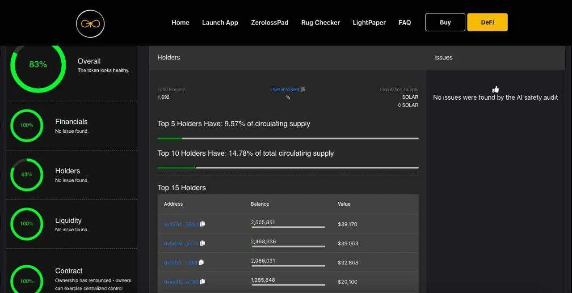Click the 2,505,851 balance figure

263,222
